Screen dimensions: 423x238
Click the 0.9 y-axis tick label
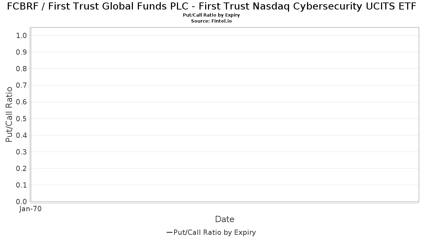[x=22, y=52]
